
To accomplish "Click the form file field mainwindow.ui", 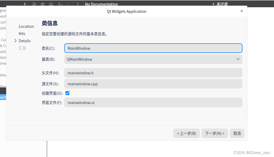I will [x=153, y=103].
